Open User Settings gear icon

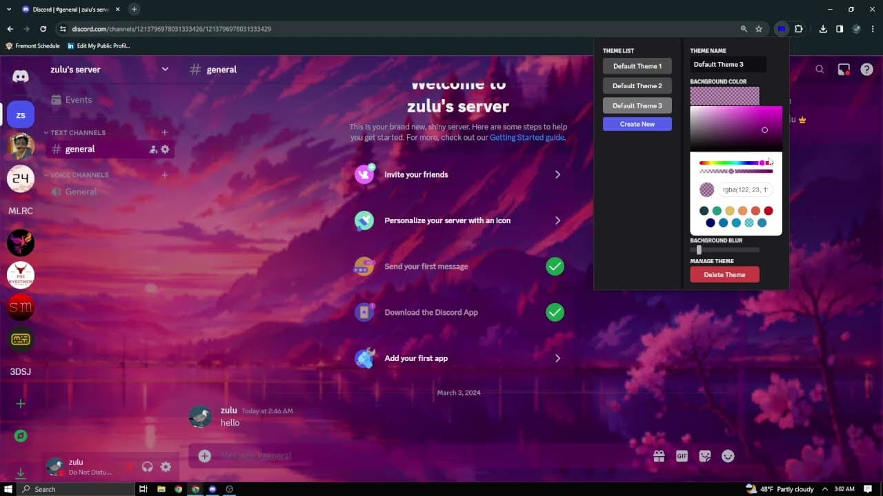click(166, 467)
